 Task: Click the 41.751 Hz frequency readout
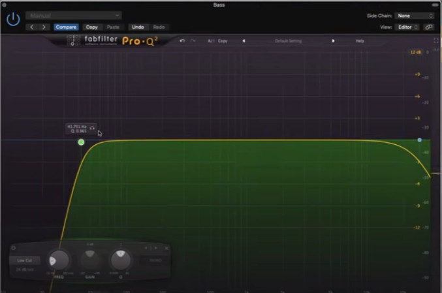[x=77, y=127]
